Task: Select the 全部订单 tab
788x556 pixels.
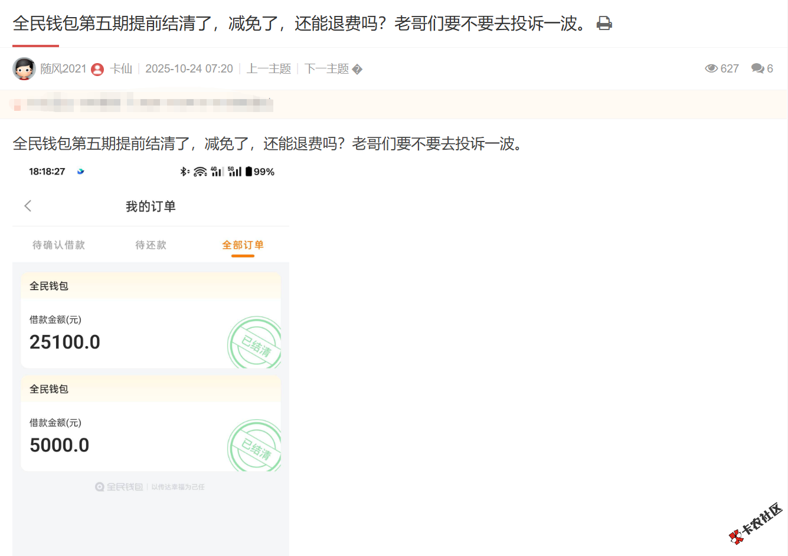Action: (x=243, y=245)
